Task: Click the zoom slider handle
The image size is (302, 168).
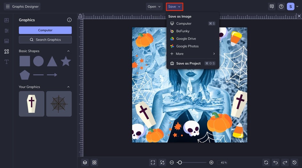Action: pos(180,163)
